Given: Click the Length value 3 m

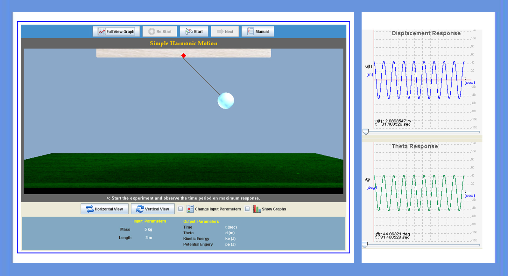Looking at the screenshot, I should coord(149,238).
